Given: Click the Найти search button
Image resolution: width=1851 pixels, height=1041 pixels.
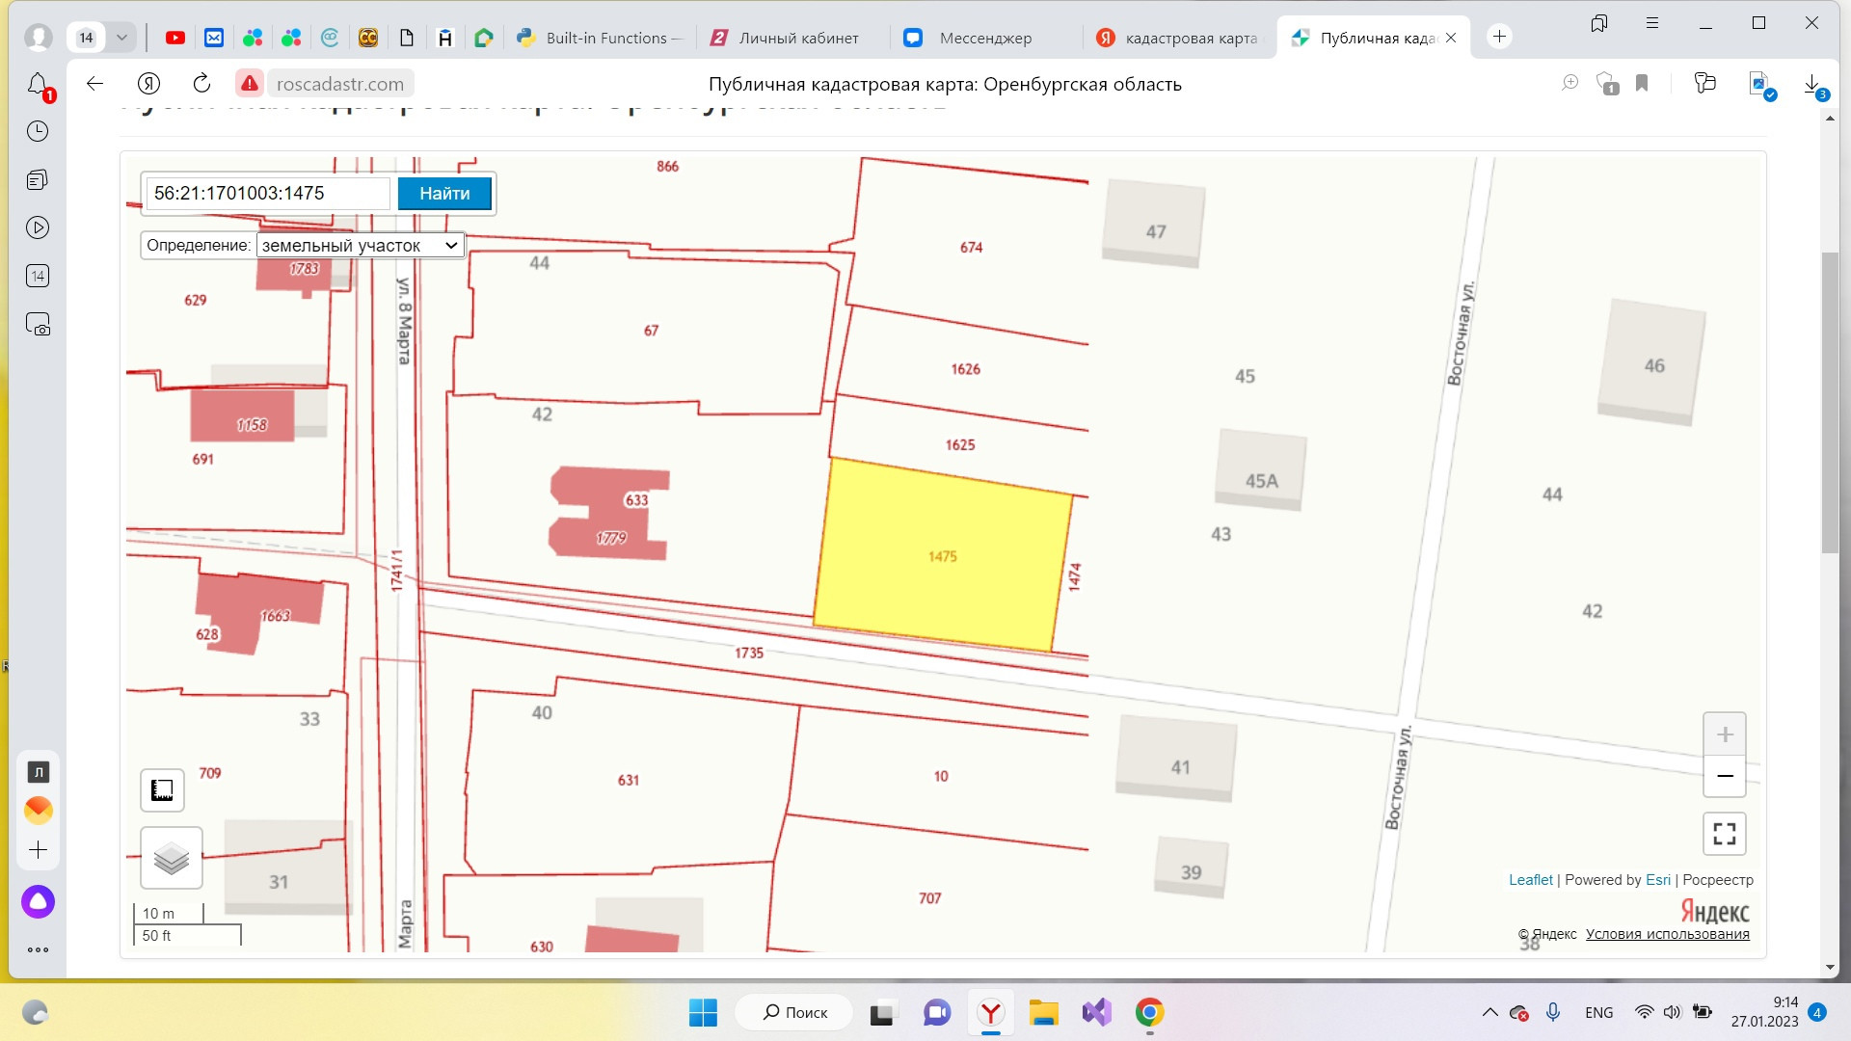Looking at the screenshot, I should point(444,194).
